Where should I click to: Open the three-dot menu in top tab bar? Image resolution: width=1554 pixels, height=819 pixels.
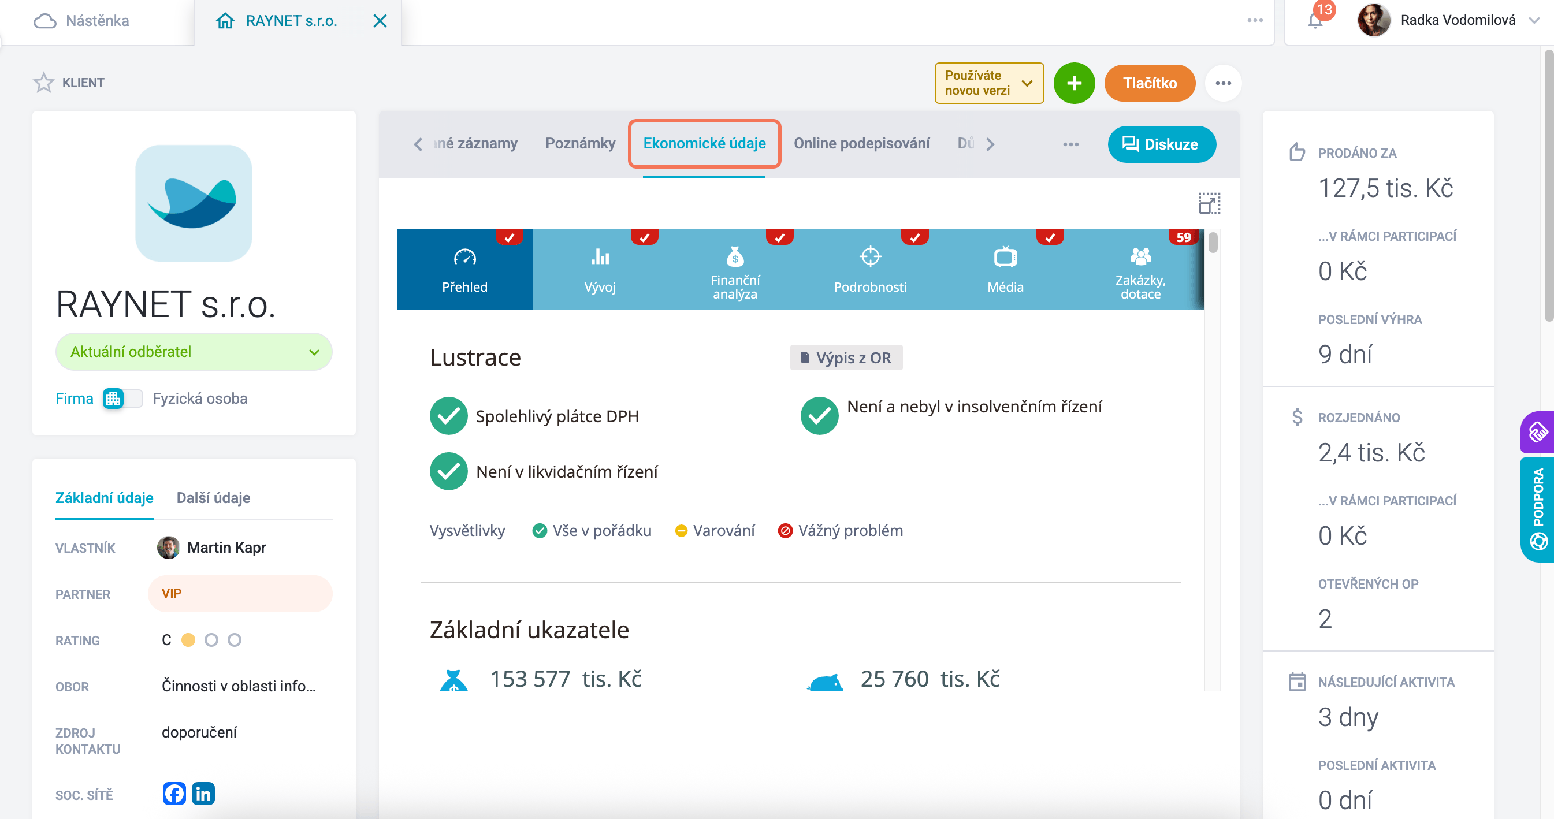(1255, 21)
